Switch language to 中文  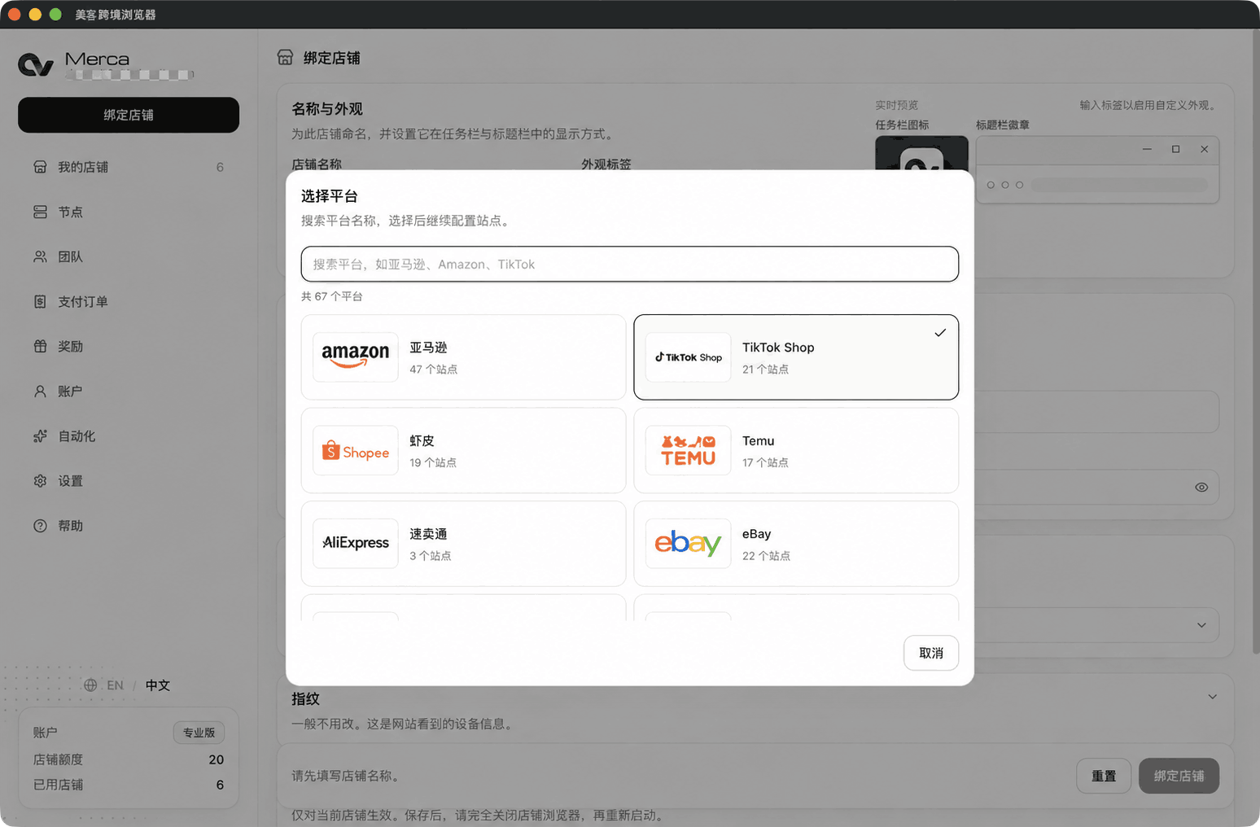pos(158,685)
